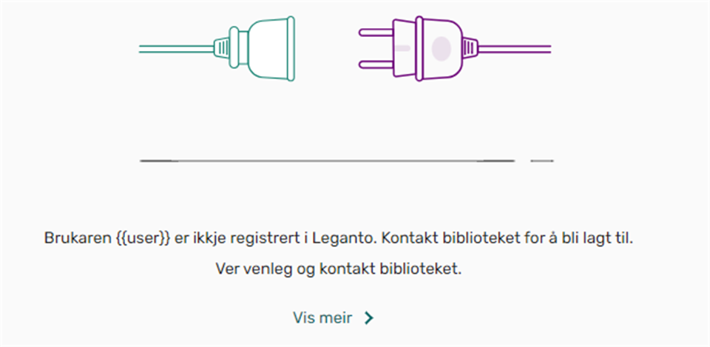The width and height of the screenshot is (710, 347).
Task: Expand details with the Vis meir chevron
Action: coord(369,318)
